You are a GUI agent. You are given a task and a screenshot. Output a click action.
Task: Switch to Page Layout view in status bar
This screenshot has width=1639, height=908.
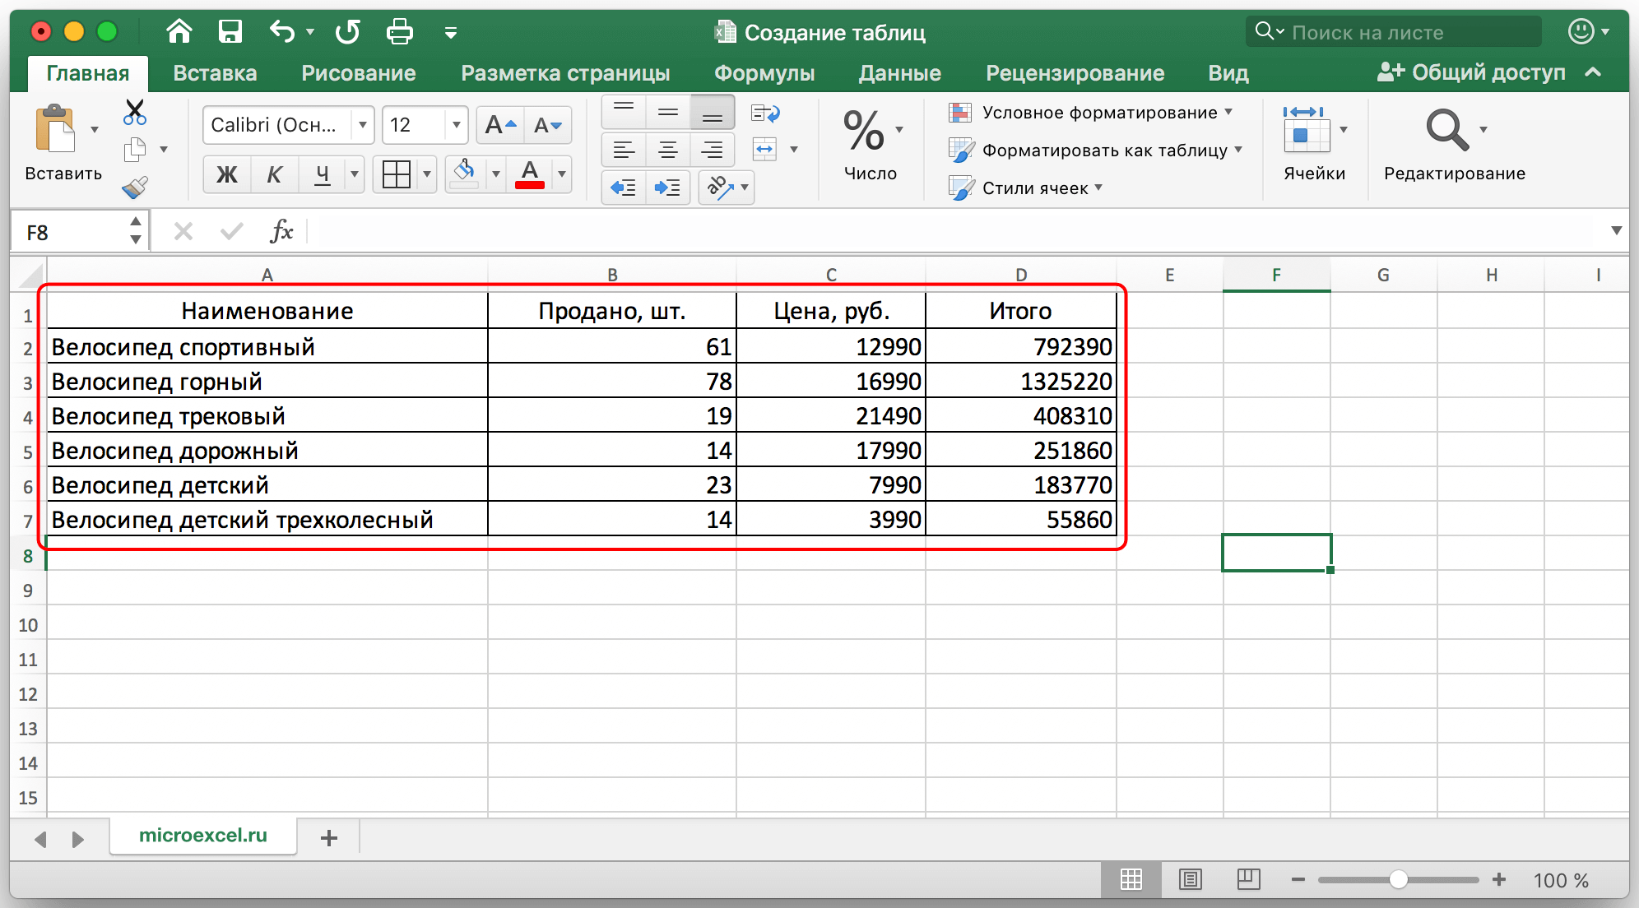pyautogui.click(x=1190, y=880)
